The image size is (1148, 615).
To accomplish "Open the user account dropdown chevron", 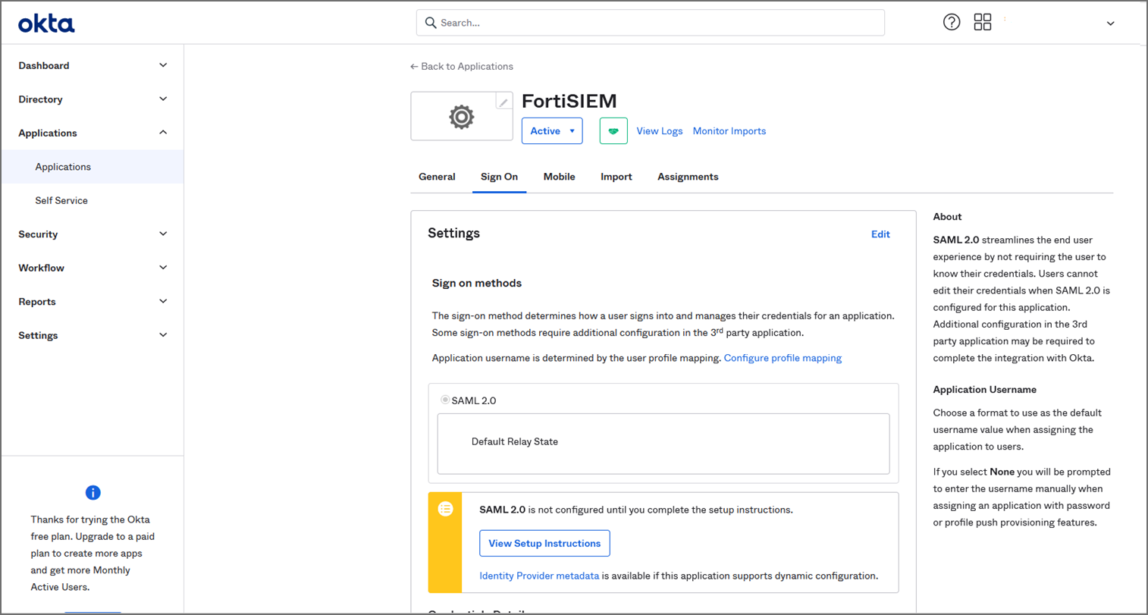I will [x=1110, y=24].
